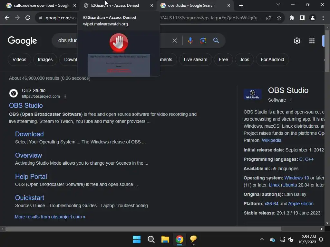Open the Download sitelink
This screenshot has width=330, height=247.
(x=29, y=134)
